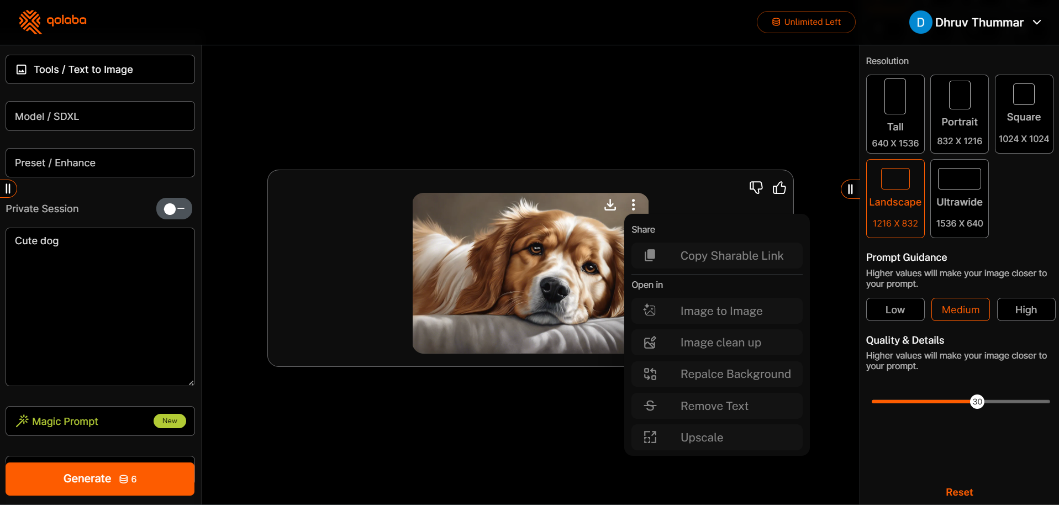Choose Copy Sharable Link from menu

716,256
